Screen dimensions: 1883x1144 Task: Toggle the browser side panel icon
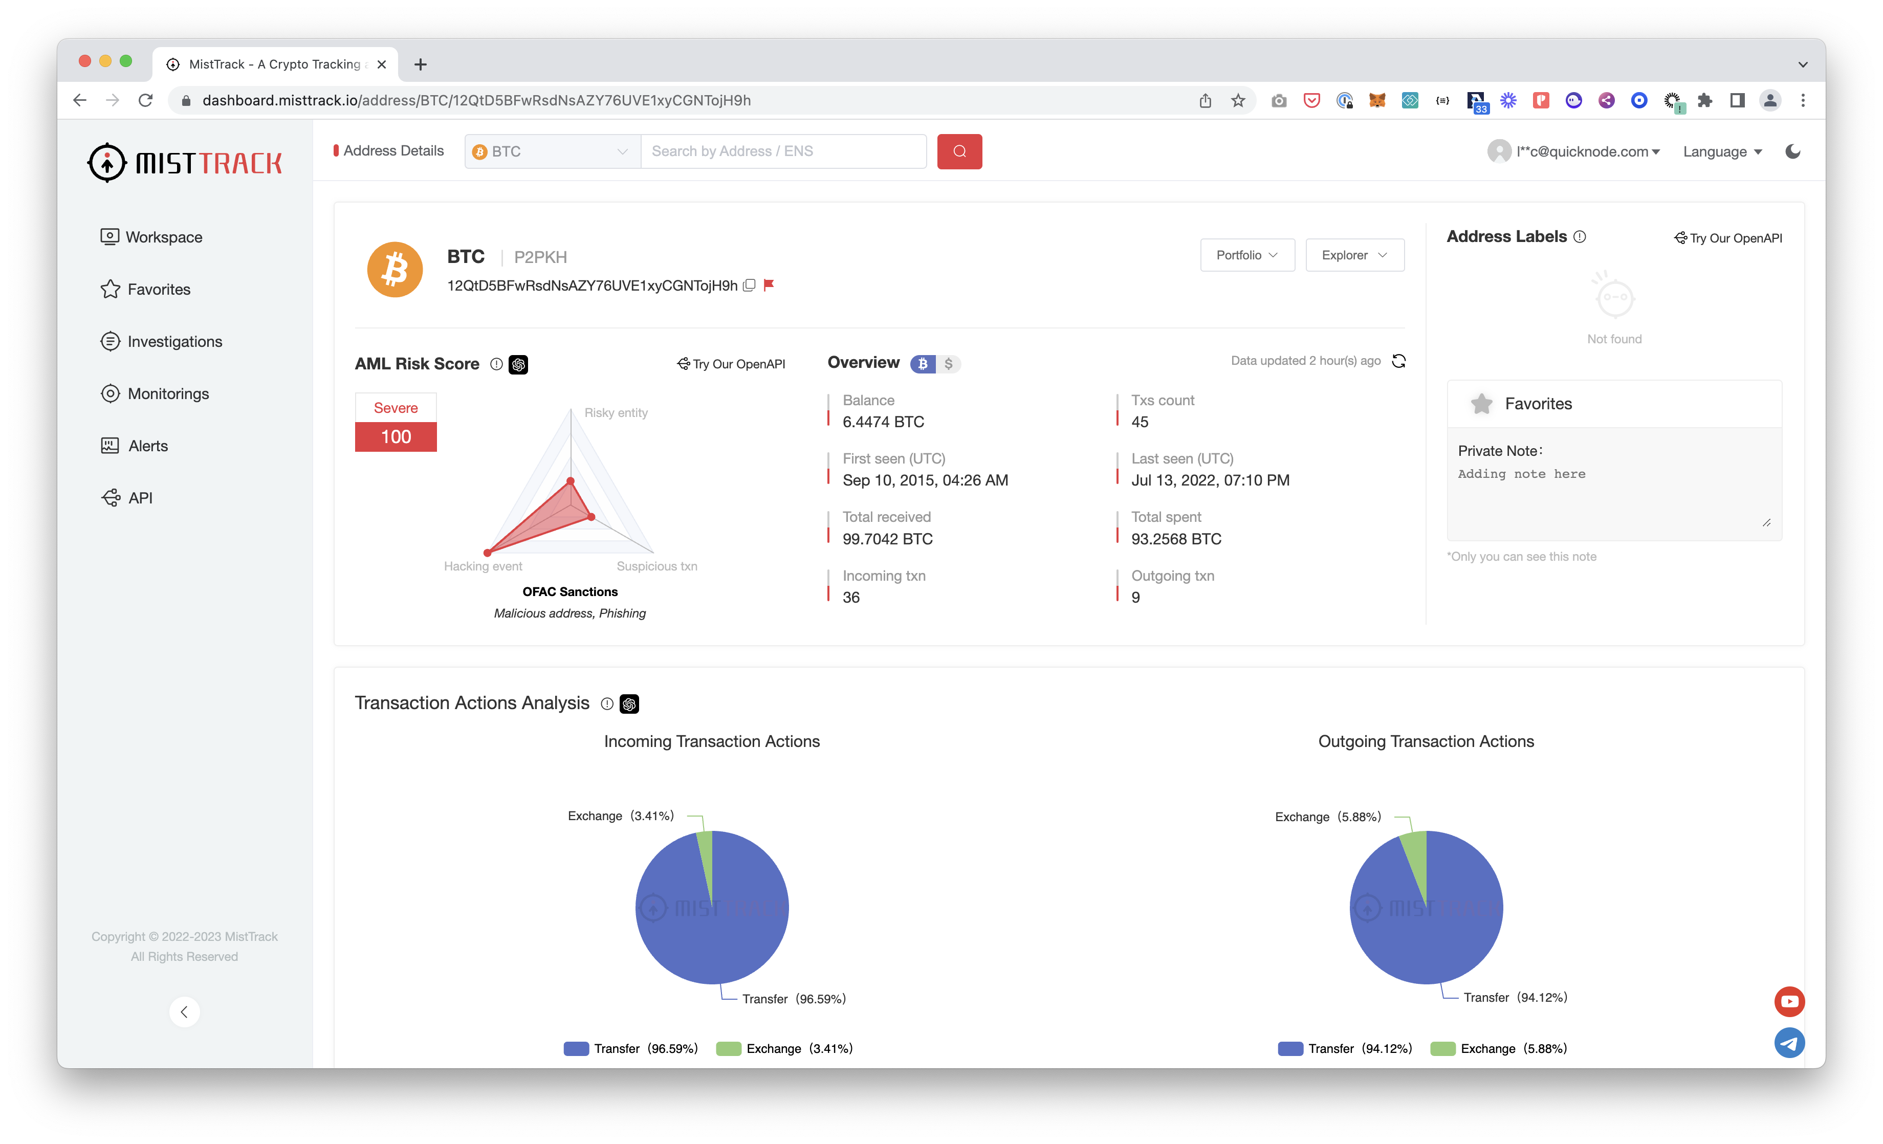[x=1736, y=100]
